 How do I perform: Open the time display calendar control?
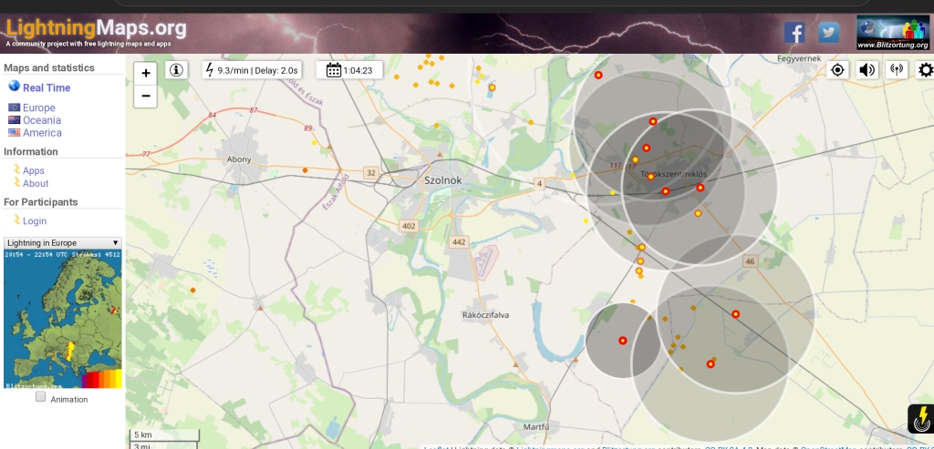[350, 70]
